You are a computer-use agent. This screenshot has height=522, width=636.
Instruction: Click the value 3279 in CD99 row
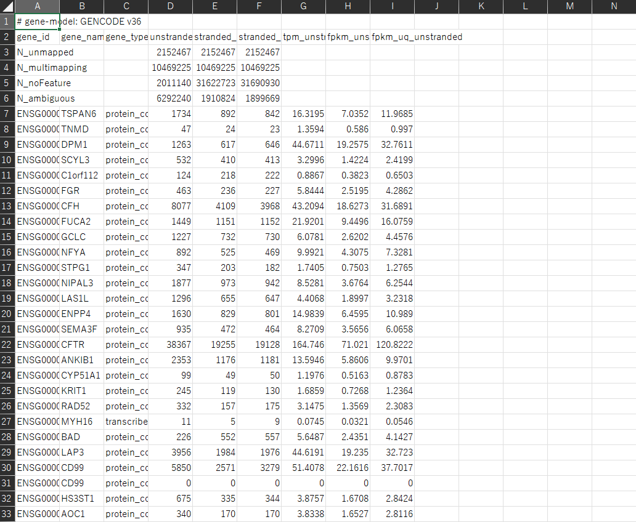click(259, 468)
